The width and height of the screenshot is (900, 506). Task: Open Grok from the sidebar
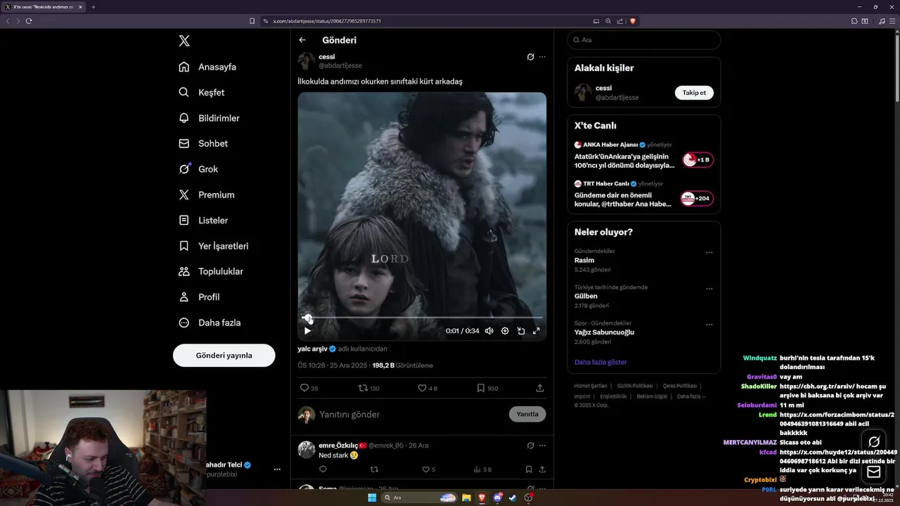coord(198,169)
